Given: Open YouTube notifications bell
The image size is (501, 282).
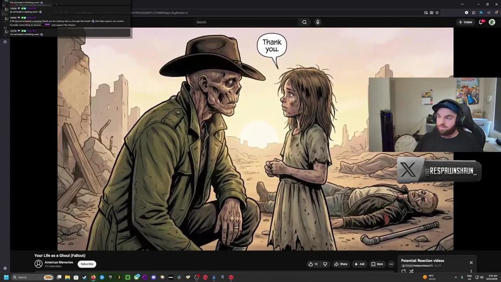Looking at the screenshot, I should [x=481, y=22].
